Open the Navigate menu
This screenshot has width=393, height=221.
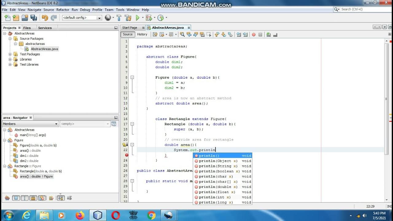pos(34,10)
